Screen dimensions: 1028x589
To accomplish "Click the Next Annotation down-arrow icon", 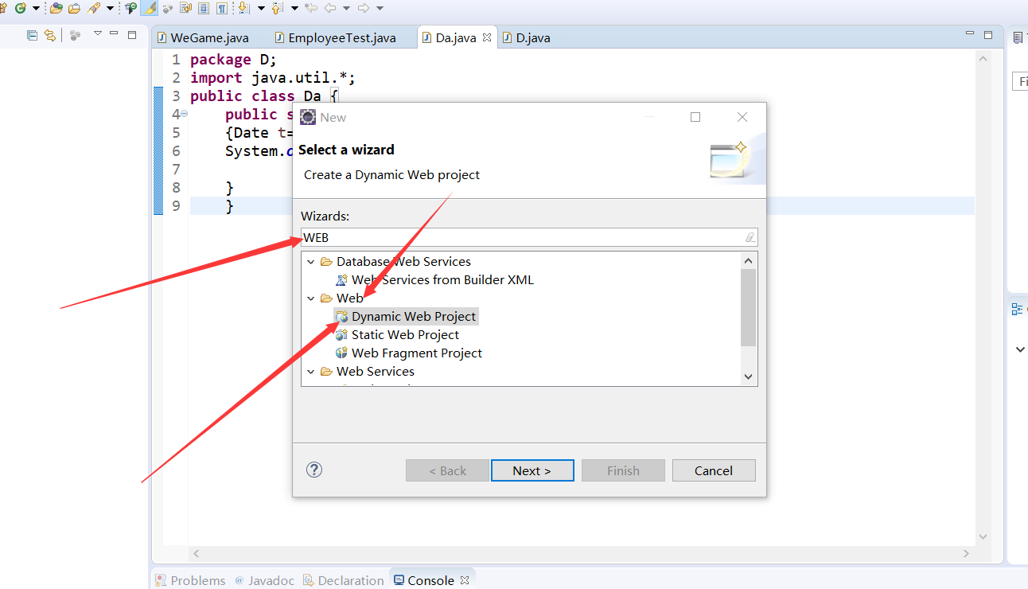I will (x=243, y=8).
